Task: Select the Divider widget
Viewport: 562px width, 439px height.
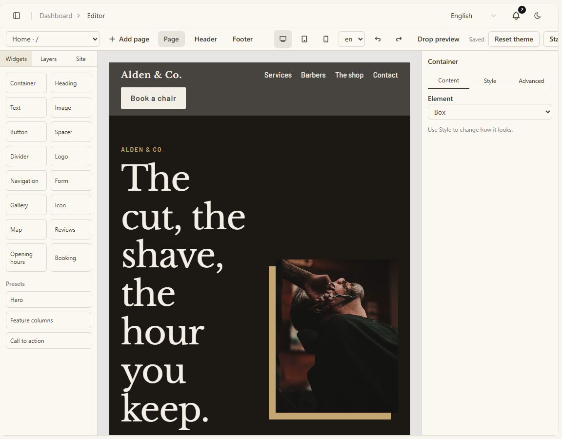Action: point(26,156)
